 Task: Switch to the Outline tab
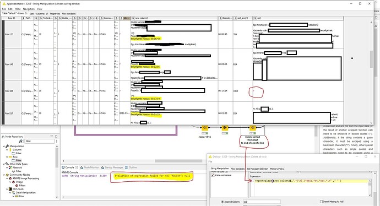(131, 167)
